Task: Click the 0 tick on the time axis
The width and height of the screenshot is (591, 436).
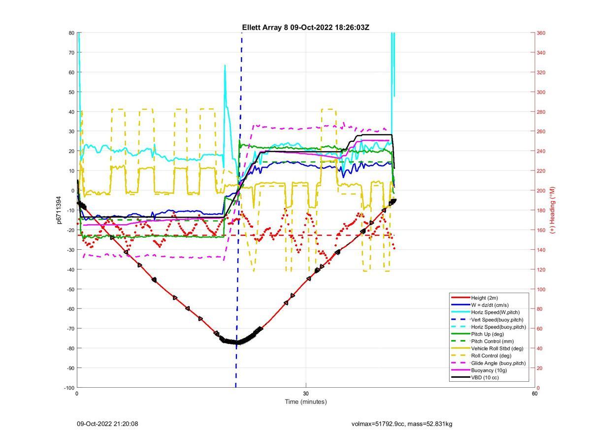Action: 77,394
